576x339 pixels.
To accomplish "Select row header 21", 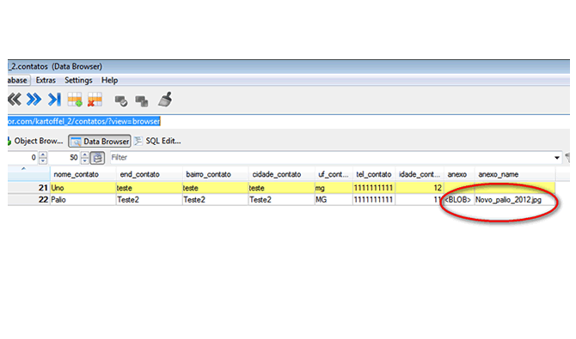I will (28, 187).
